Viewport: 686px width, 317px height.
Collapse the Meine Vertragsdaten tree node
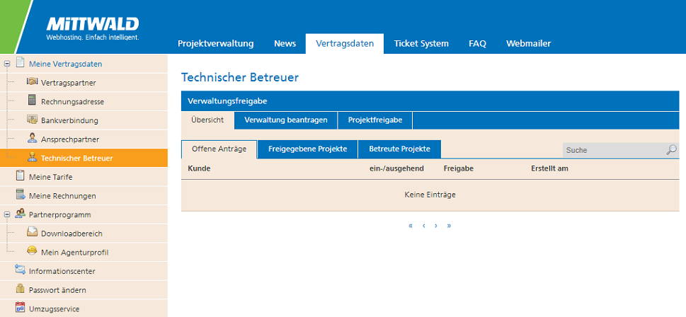coord(6,64)
